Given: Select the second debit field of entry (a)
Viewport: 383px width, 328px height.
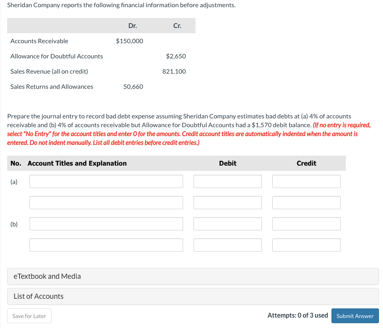Looking at the screenshot, I should (x=227, y=203).
